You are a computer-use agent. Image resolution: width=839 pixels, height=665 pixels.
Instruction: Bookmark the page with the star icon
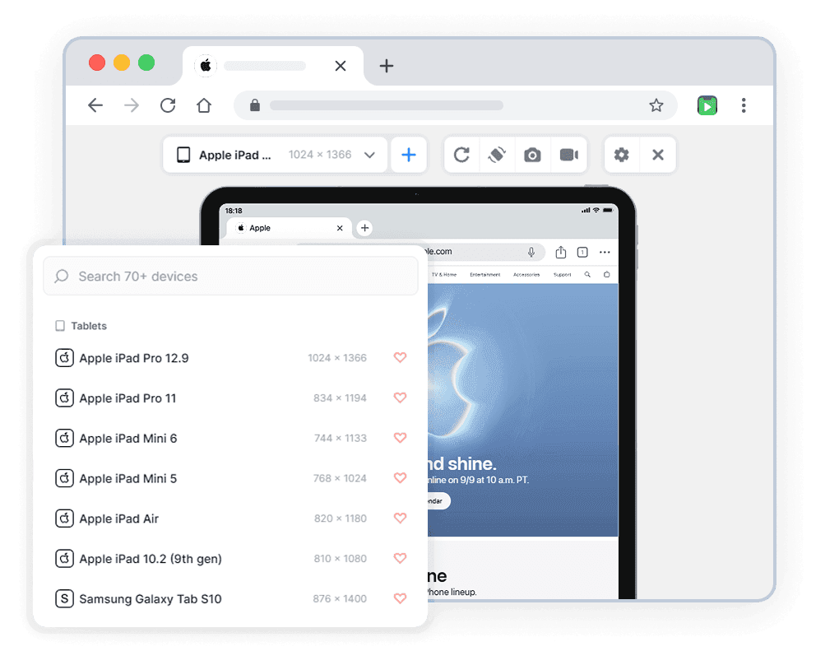click(656, 105)
